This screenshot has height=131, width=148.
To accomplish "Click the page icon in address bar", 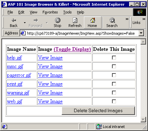I will [x=23, y=33].
